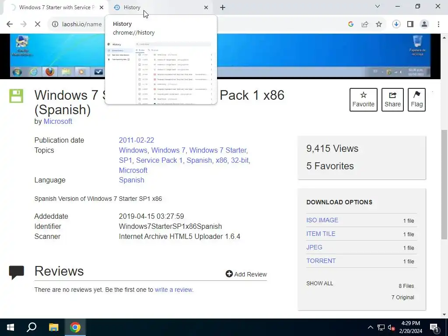Click the muted volume tray icon
448x336 pixels.
(392, 327)
